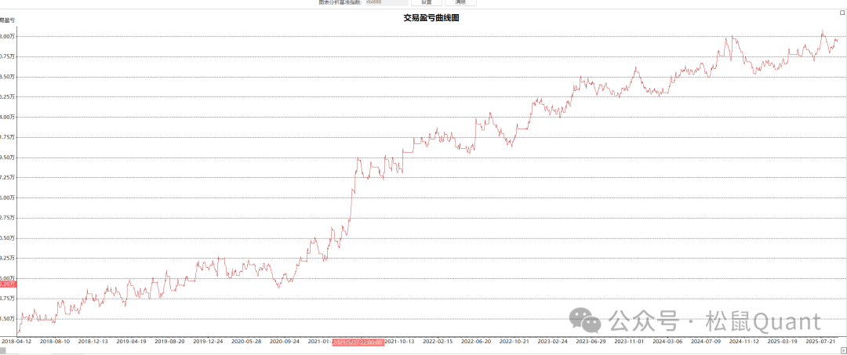The height and width of the screenshot is (355, 847).
Task: Click the 2019-08-20 date on x-axis
Action: (170, 342)
